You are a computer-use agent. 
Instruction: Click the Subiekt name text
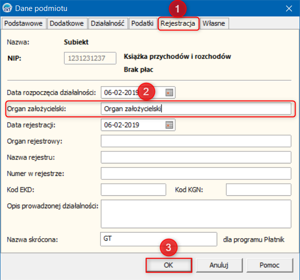pyautogui.click(x=76, y=42)
